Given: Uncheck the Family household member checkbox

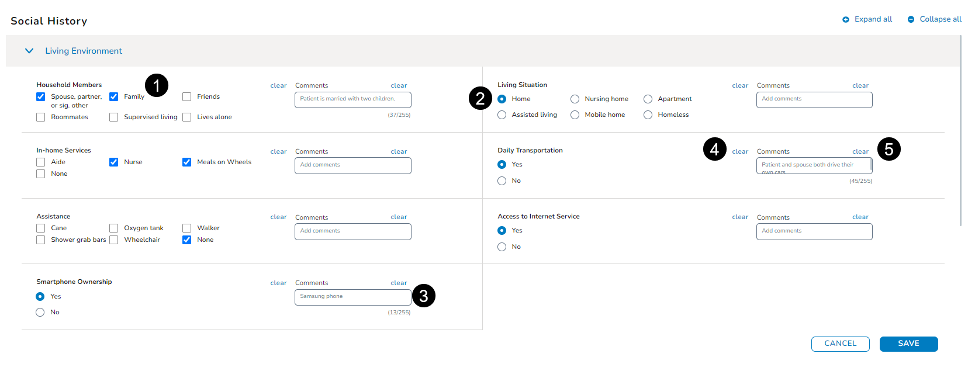Looking at the screenshot, I should (x=114, y=97).
